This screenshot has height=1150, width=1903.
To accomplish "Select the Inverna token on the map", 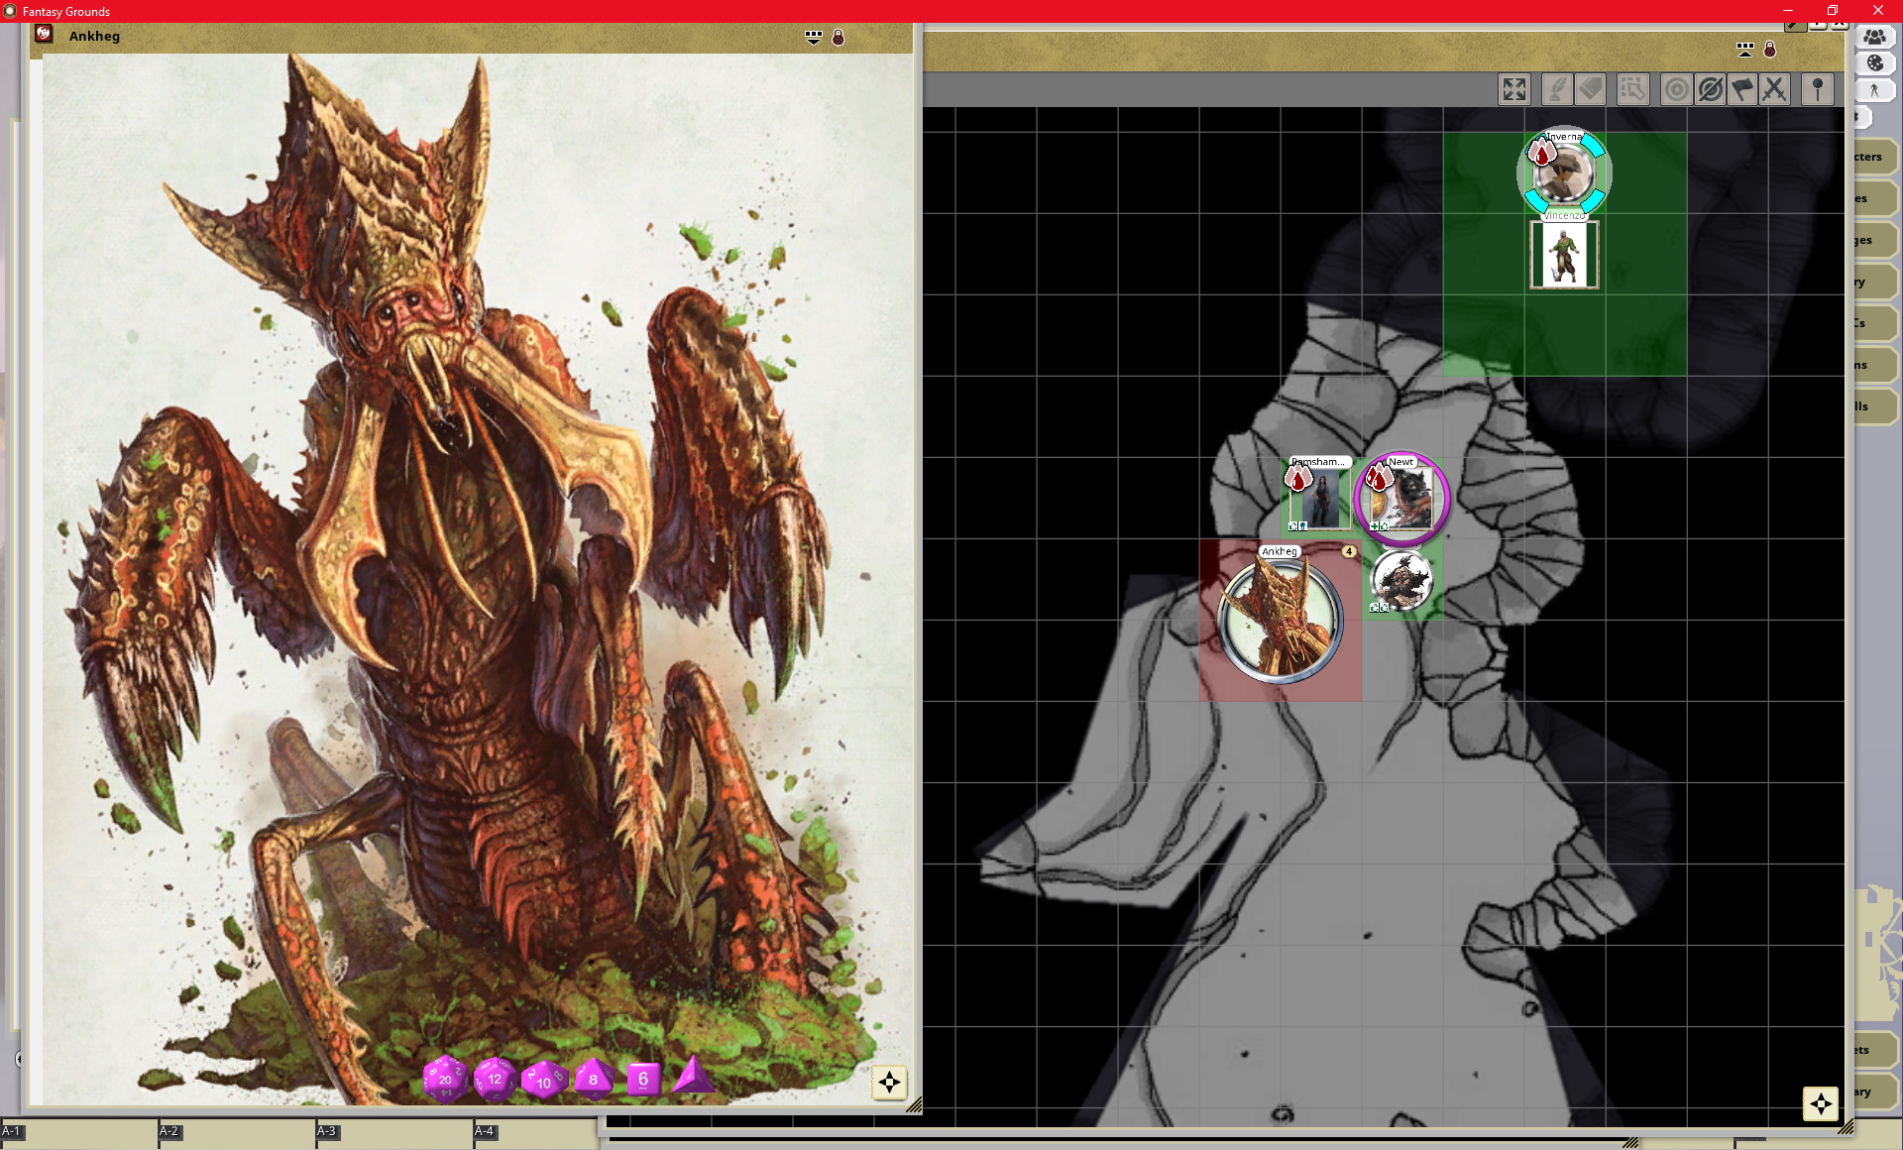I will coord(1564,173).
